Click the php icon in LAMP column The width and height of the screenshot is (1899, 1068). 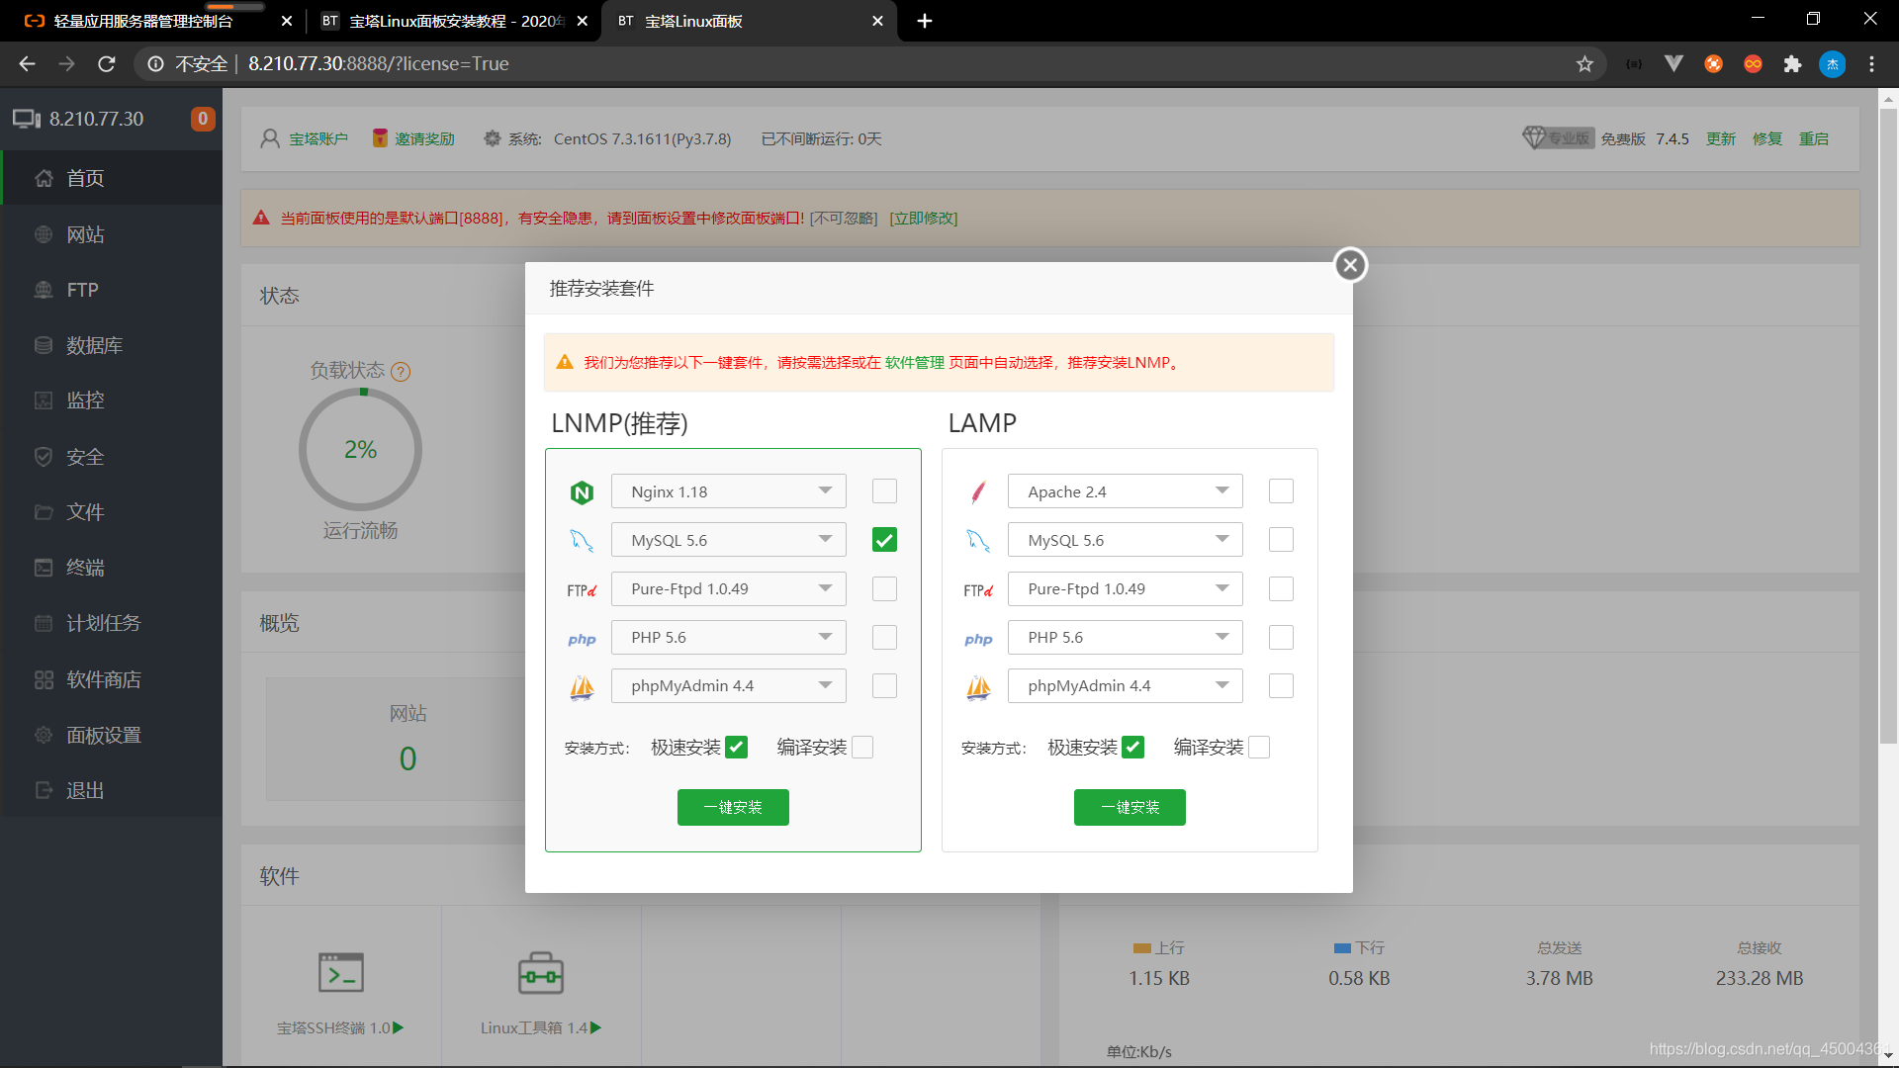tap(978, 639)
